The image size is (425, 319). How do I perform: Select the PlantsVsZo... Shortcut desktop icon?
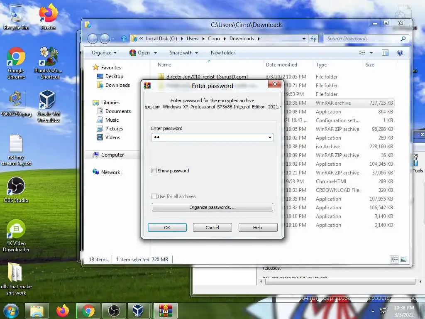pyautogui.click(x=48, y=63)
